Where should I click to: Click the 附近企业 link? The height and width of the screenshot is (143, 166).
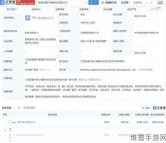[83, 80]
